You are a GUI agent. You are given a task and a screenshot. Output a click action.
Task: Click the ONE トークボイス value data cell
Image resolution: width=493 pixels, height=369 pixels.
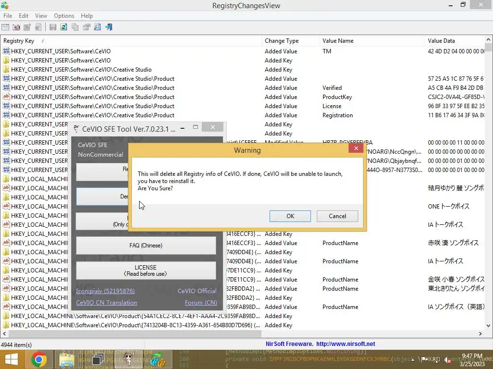449,207
